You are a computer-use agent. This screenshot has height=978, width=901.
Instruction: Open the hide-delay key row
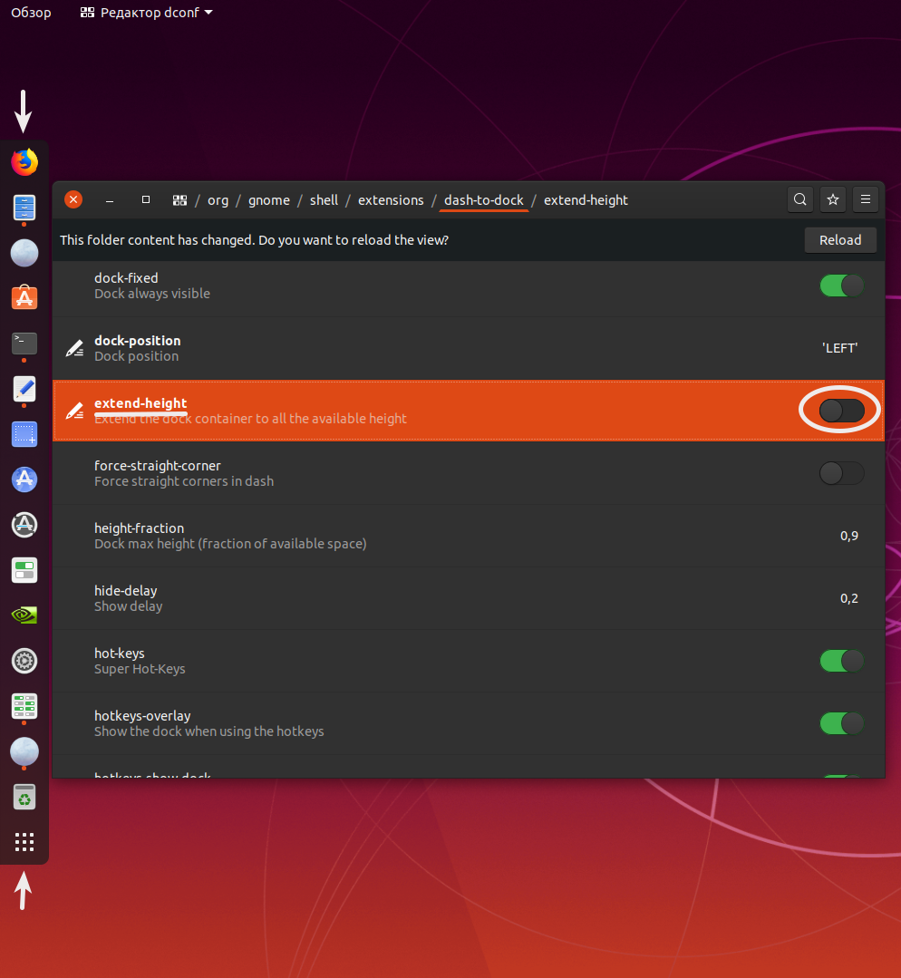point(469,598)
